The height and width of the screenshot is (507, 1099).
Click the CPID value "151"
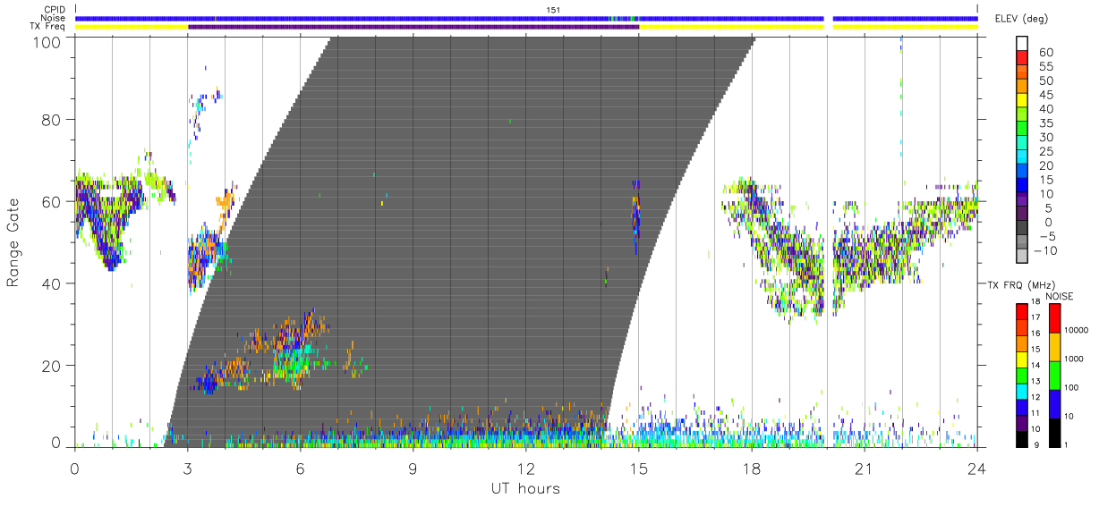point(555,10)
